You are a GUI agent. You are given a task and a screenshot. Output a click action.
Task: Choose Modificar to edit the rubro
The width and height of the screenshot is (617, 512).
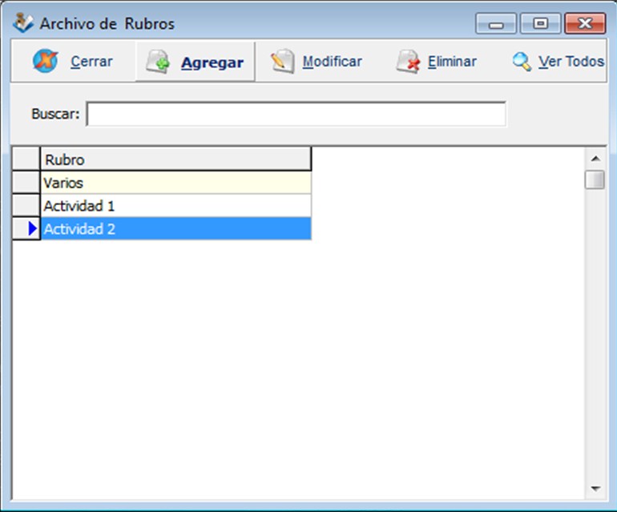pyautogui.click(x=332, y=62)
